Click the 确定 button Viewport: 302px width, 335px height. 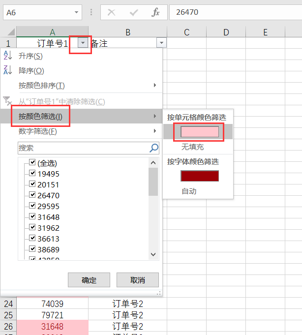[89, 280]
